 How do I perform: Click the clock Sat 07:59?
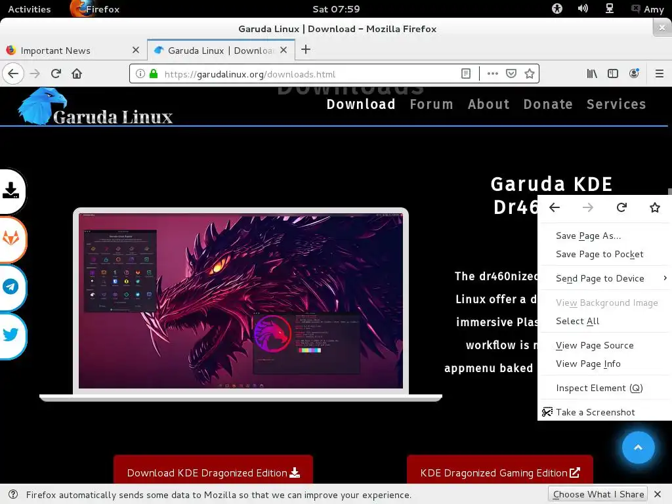pos(336,9)
